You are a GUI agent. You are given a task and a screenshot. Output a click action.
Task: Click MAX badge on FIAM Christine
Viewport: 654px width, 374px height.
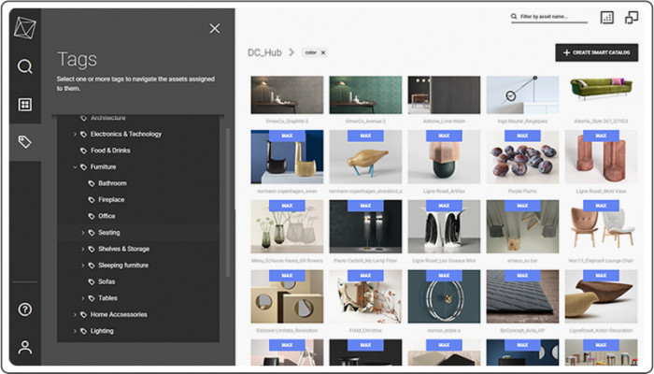pyautogui.click(x=365, y=276)
